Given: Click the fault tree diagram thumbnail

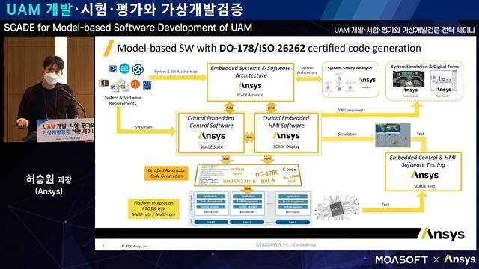Looking at the screenshot, I should coord(338,83).
